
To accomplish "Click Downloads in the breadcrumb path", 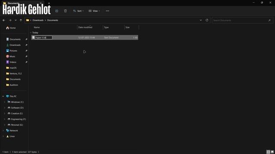I will 38,20.
